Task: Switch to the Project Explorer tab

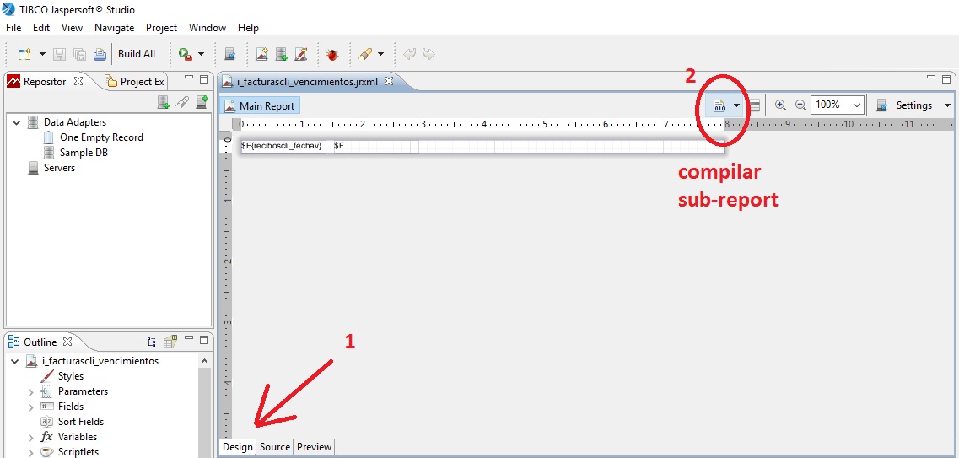Action: (x=135, y=81)
